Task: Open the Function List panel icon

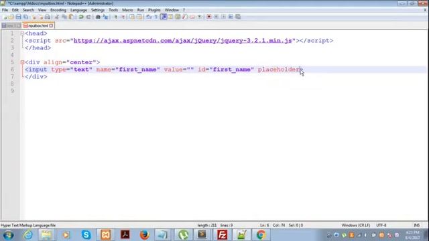Action: tap(185, 17)
